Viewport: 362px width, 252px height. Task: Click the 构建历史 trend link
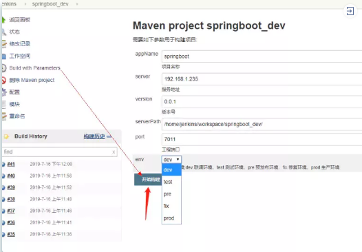94,136
